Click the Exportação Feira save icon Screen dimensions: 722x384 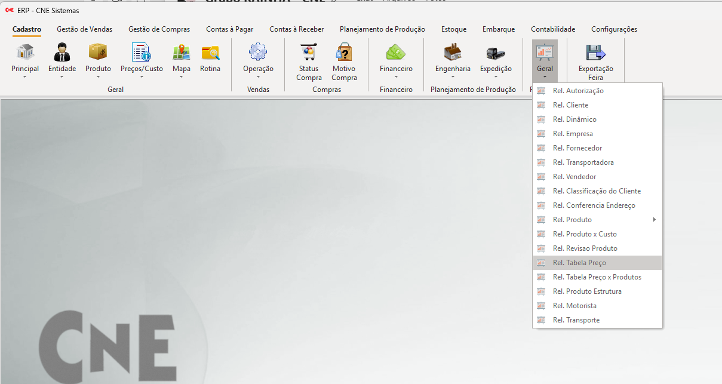[595, 53]
